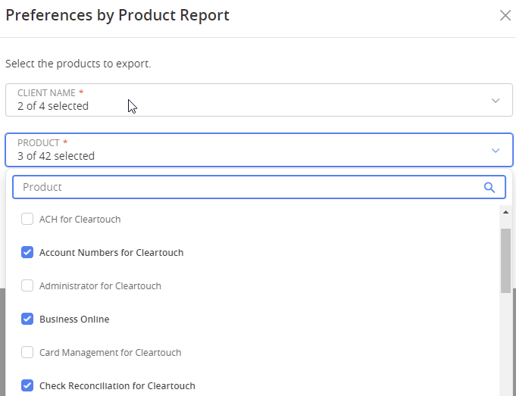Close the Preferences by Product Report dialog

505,15
